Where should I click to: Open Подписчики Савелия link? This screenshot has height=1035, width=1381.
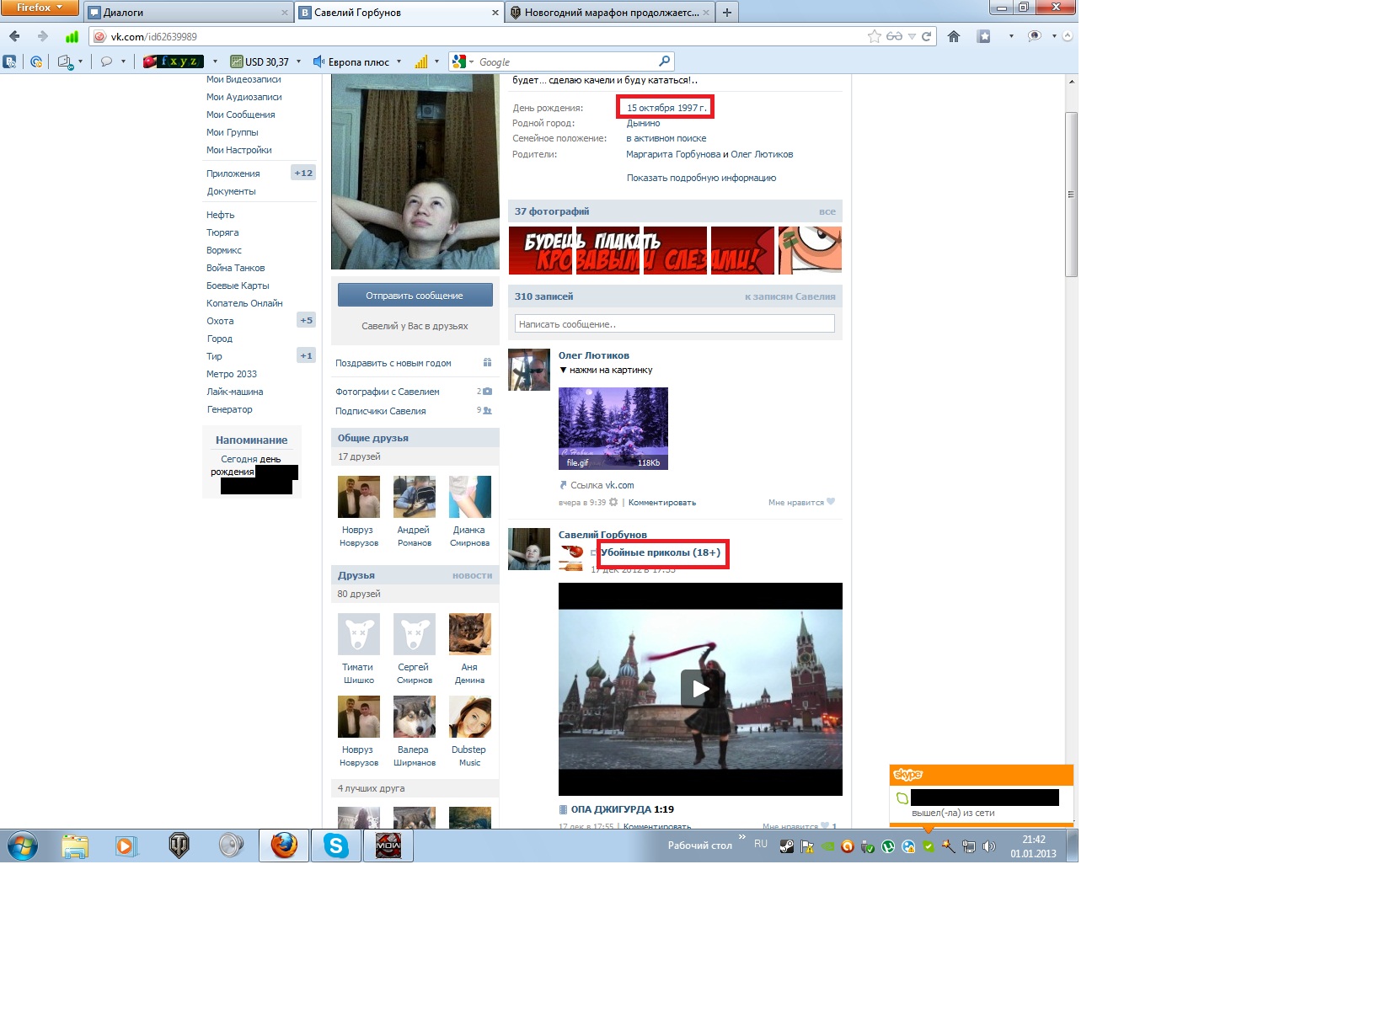tap(380, 411)
